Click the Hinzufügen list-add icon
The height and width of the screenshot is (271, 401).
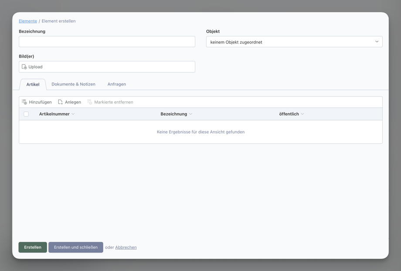(x=24, y=102)
